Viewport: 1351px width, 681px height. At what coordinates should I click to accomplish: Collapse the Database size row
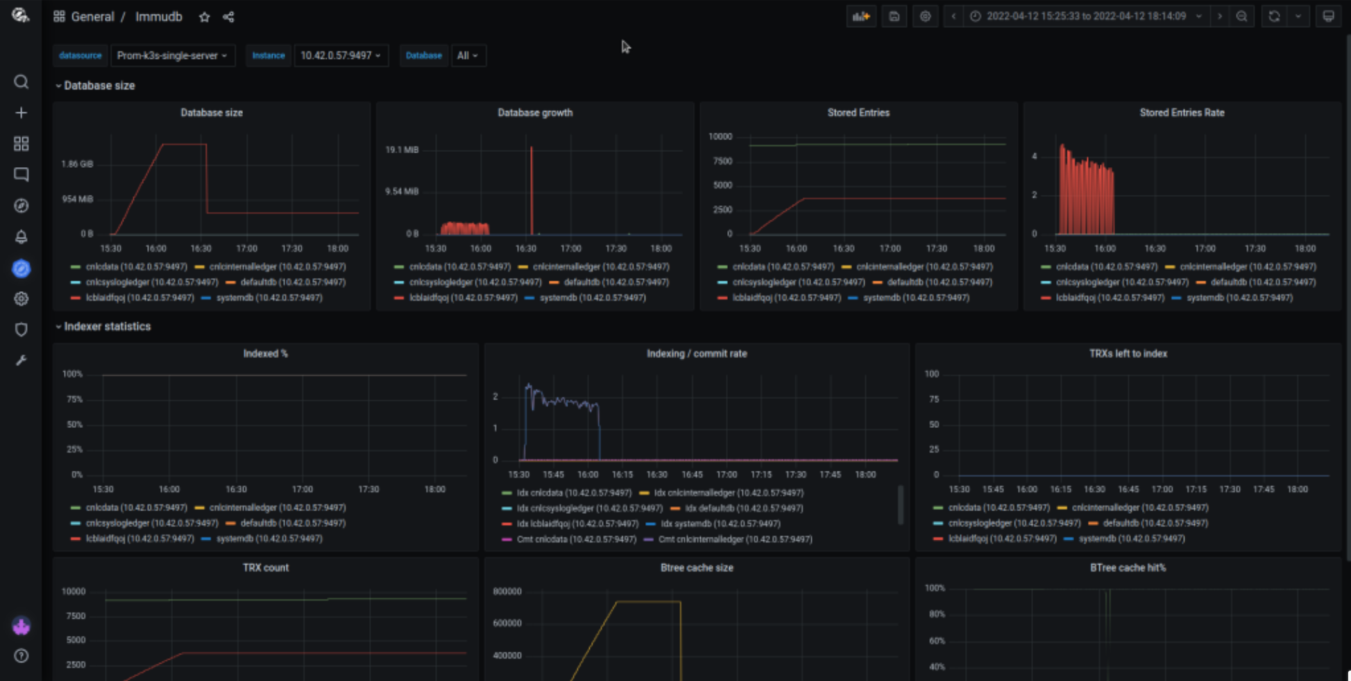click(x=95, y=85)
